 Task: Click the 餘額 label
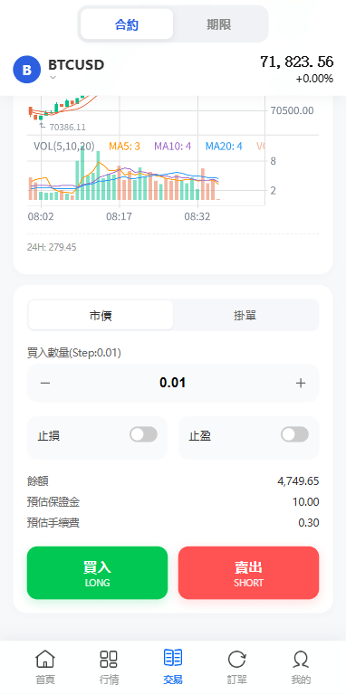(x=38, y=481)
